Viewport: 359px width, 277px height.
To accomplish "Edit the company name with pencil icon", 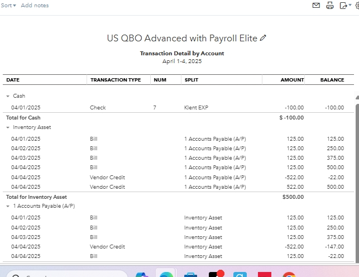I will (263, 38).
